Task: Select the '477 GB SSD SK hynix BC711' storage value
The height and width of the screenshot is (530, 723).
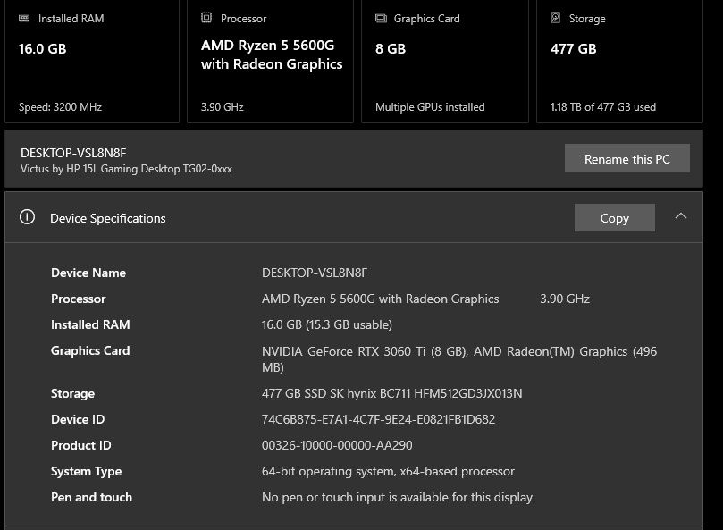Action: [x=392, y=393]
